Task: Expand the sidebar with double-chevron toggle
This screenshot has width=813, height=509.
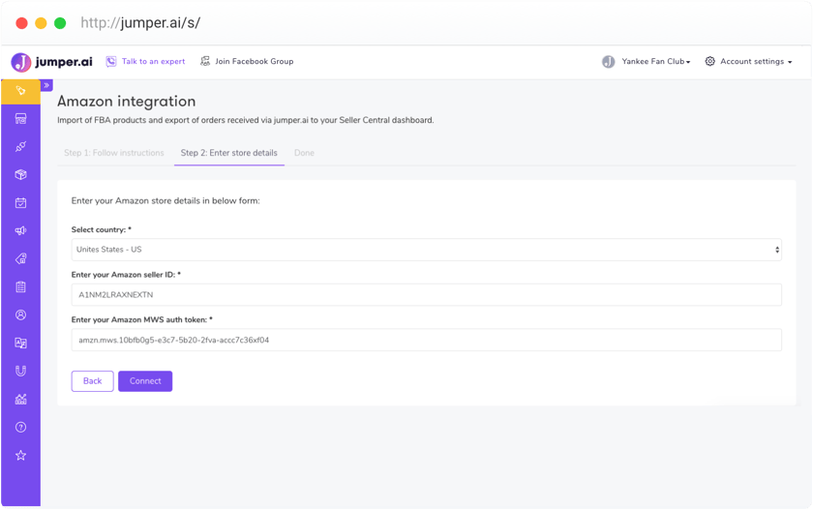Action: [46, 85]
